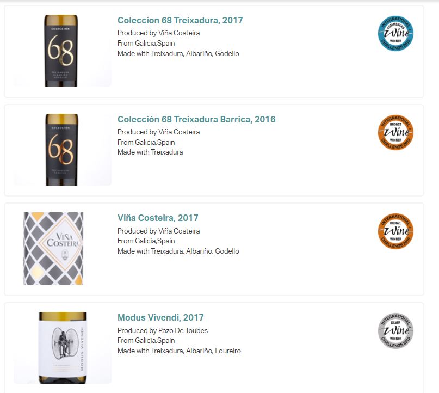This screenshot has width=439, height=393.
Task: Click 'Made with Treixadura, Albariño, Loureiro' text
Action: (x=179, y=351)
